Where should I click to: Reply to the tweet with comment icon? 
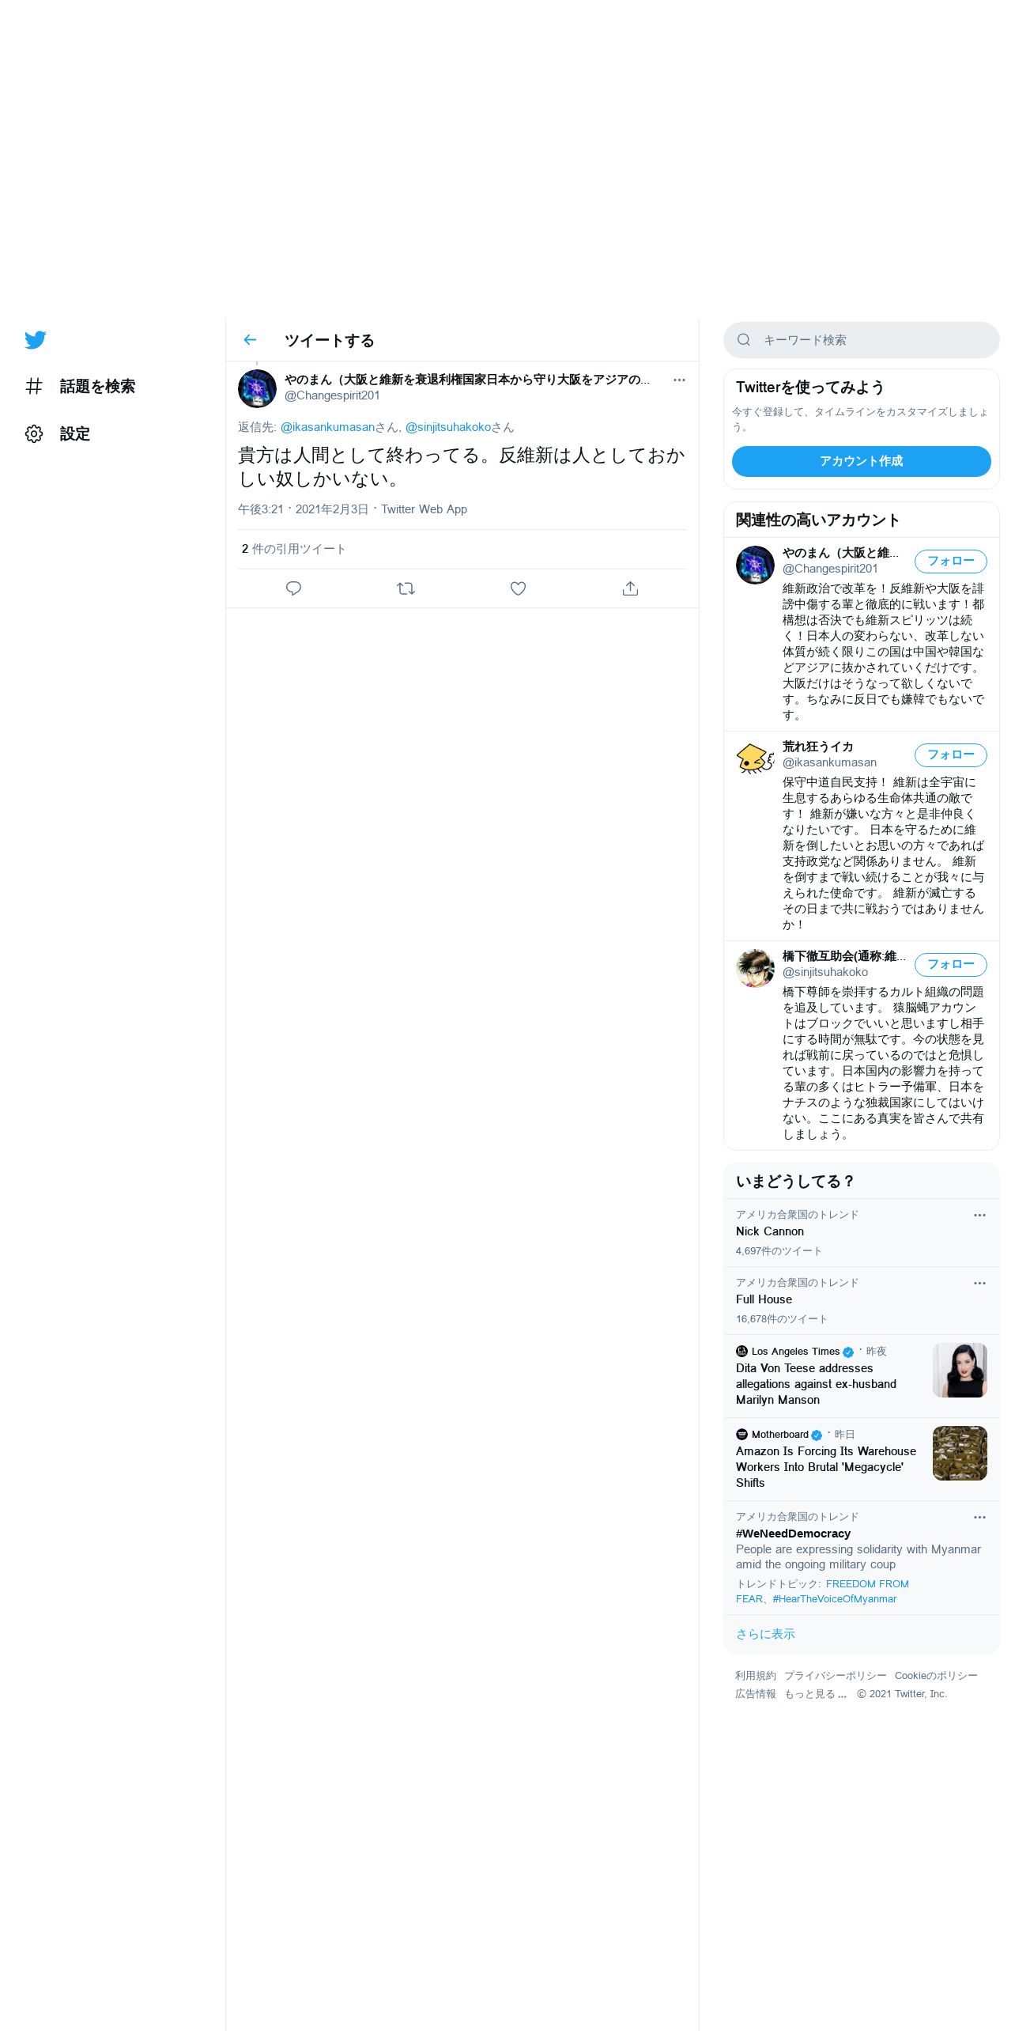tap(293, 588)
